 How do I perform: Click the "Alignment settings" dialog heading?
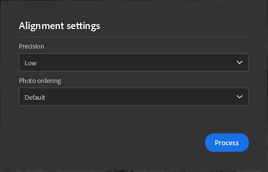pyautogui.click(x=59, y=26)
